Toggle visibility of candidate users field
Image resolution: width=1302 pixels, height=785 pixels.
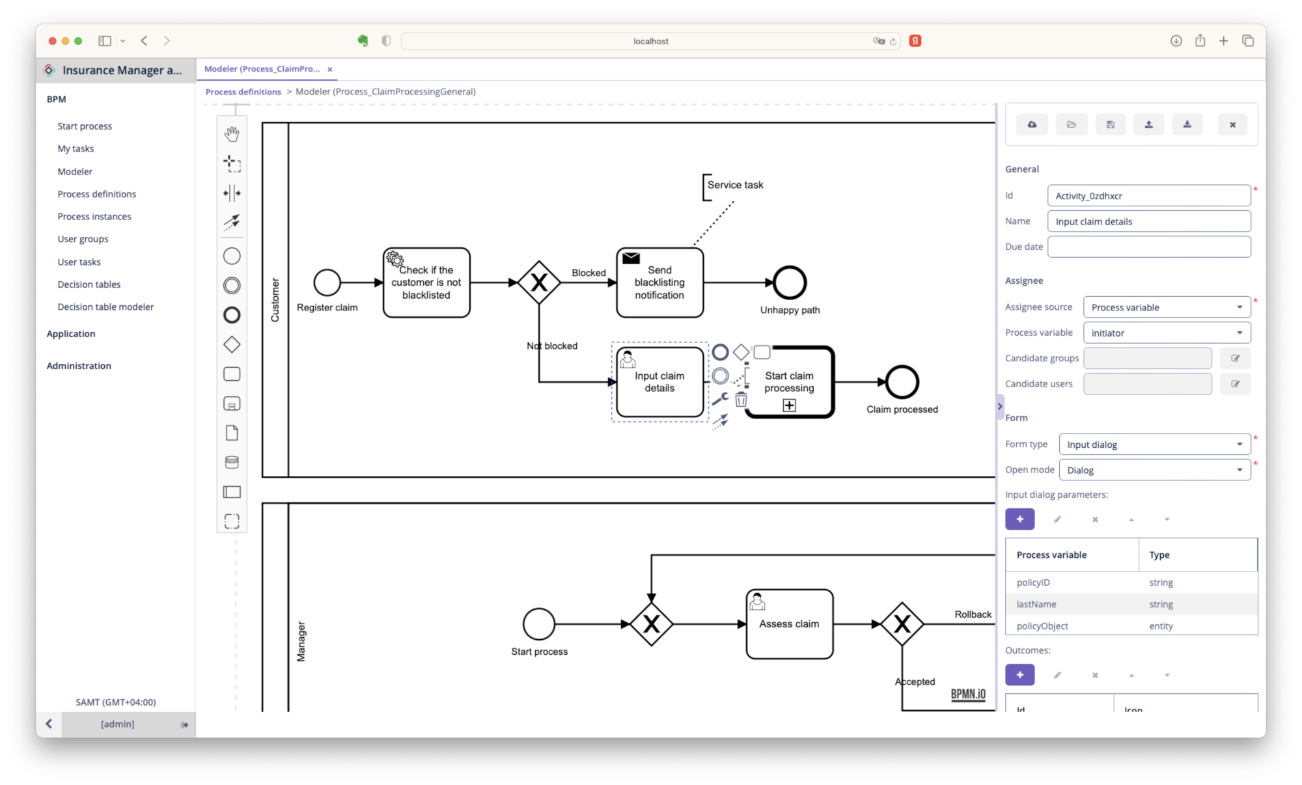click(1235, 383)
